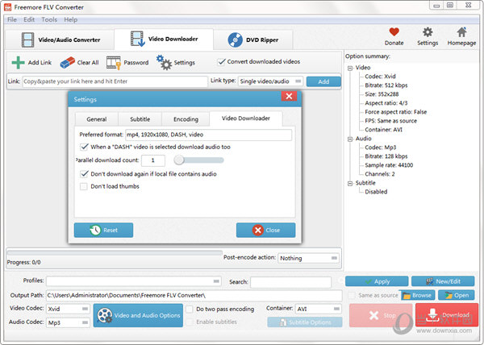484x345 pixels.
Task: Click the Stop button
Action: (381, 315)
